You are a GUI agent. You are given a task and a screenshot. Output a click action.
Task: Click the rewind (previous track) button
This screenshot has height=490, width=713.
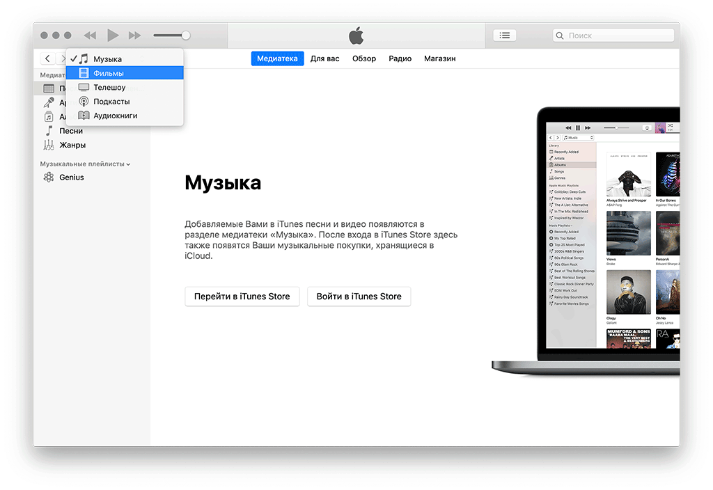90,35
